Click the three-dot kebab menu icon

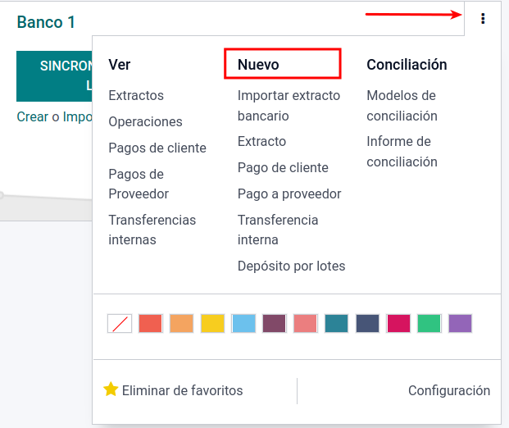484,19
